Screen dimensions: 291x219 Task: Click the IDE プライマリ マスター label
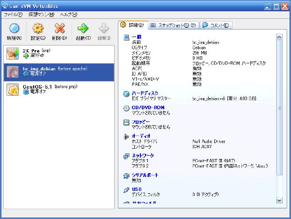coord(151,98)
